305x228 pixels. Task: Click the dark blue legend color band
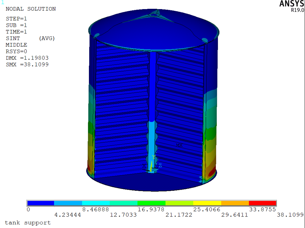[41, 203]
